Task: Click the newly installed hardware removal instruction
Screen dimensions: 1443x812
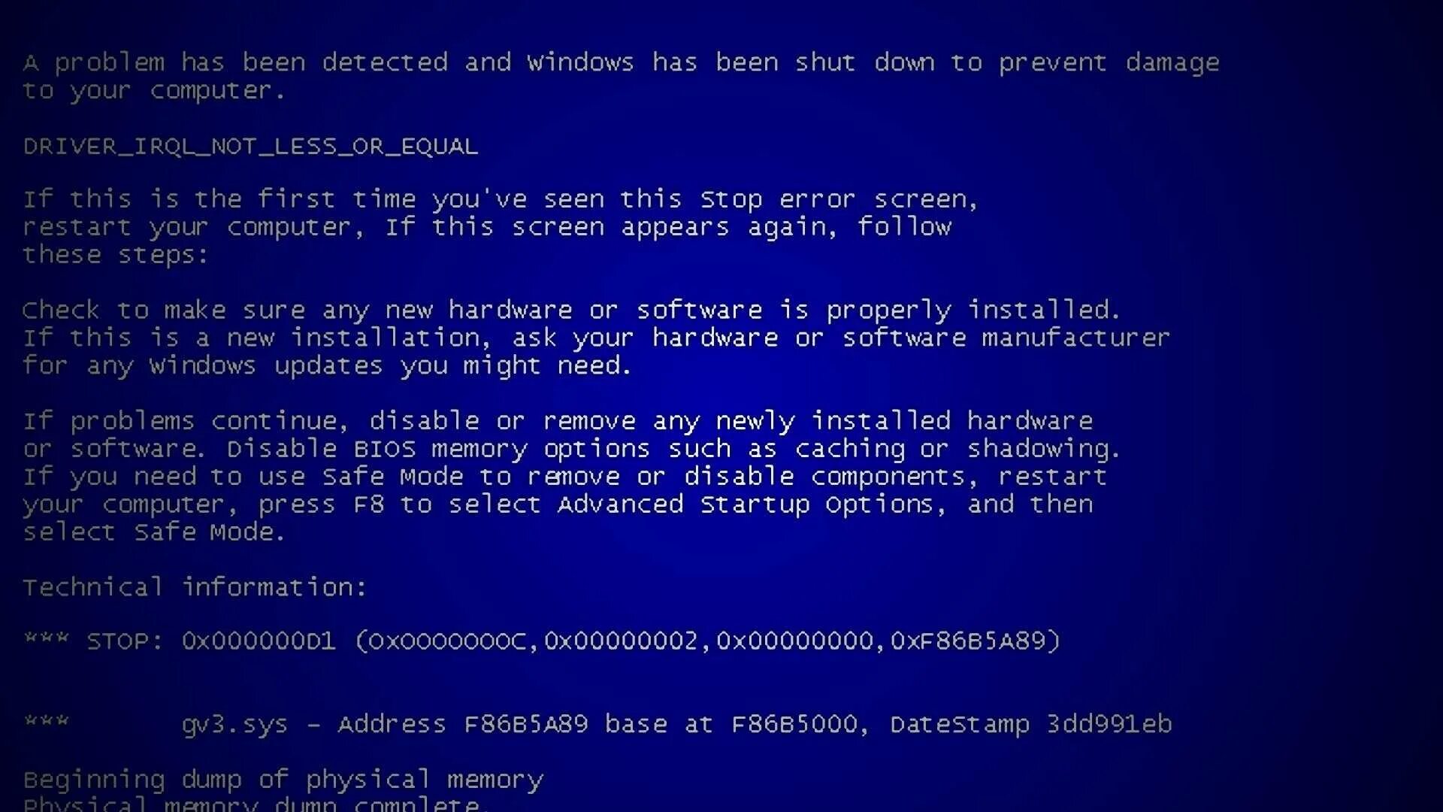Action: point(559,420)
